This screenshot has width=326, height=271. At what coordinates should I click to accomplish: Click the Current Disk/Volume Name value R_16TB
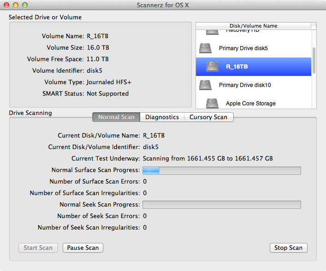click(x=154, y=135)
